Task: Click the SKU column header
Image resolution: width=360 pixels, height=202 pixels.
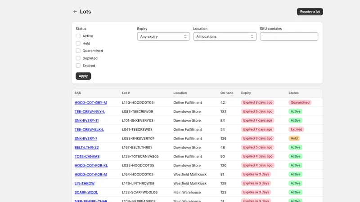Action: 78,93
